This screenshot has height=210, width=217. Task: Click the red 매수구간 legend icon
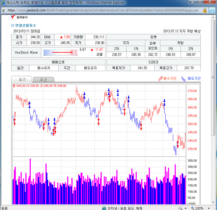pos(161,79)
